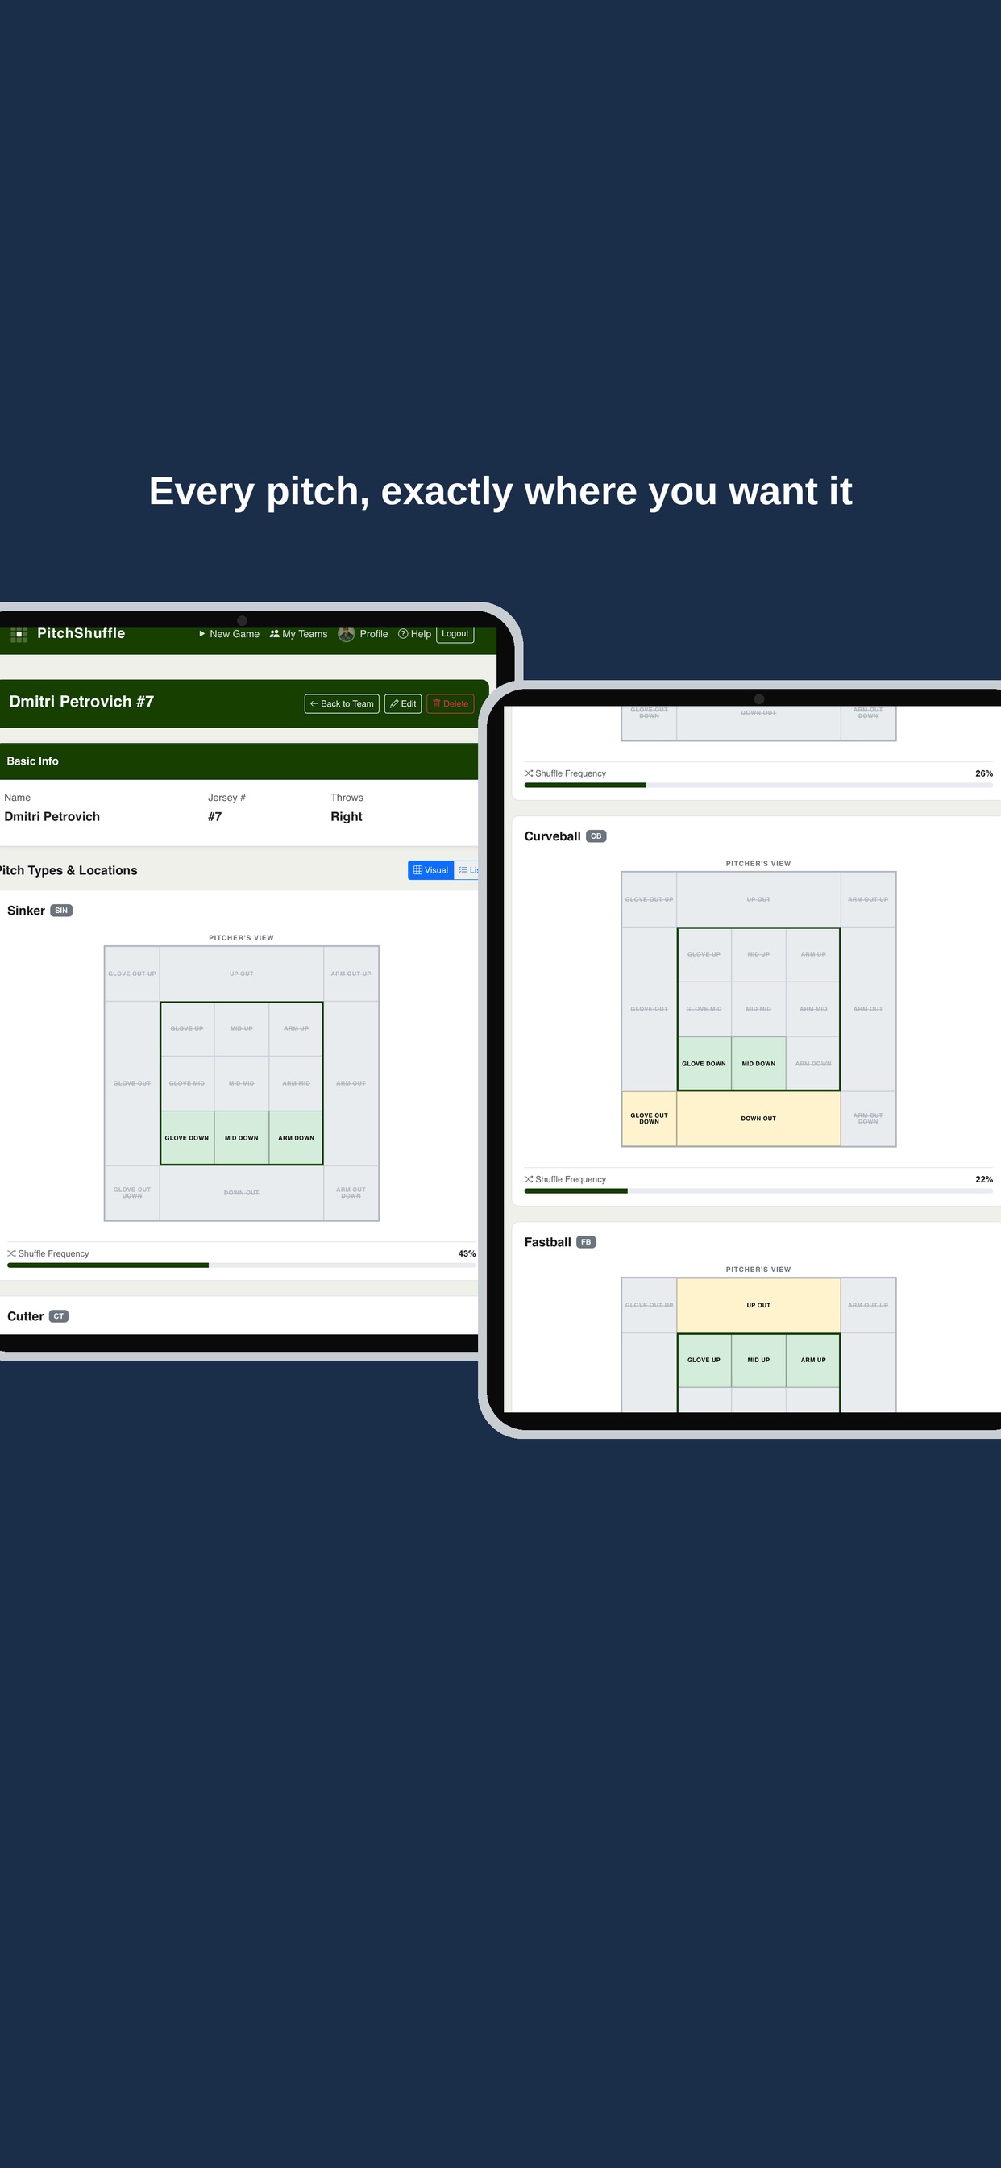
Task: Switch pitch locations to Visual view
Action: (x=430, y=870)
